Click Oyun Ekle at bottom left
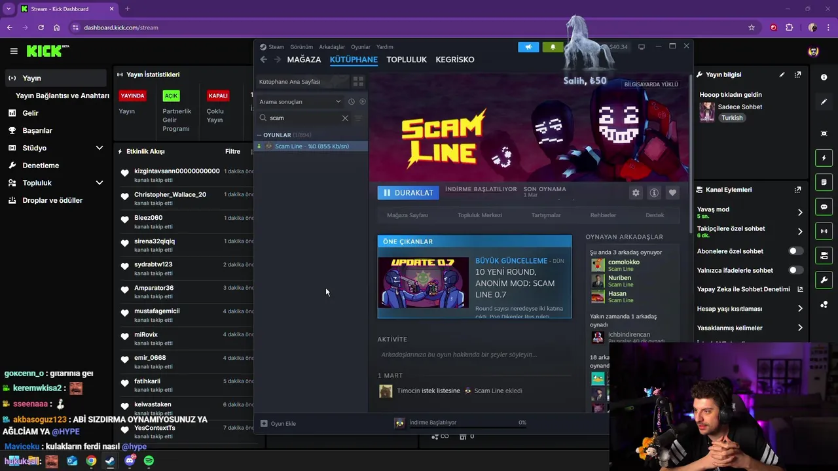Viewport: 838px width, 471px height. tap(279, 423)
